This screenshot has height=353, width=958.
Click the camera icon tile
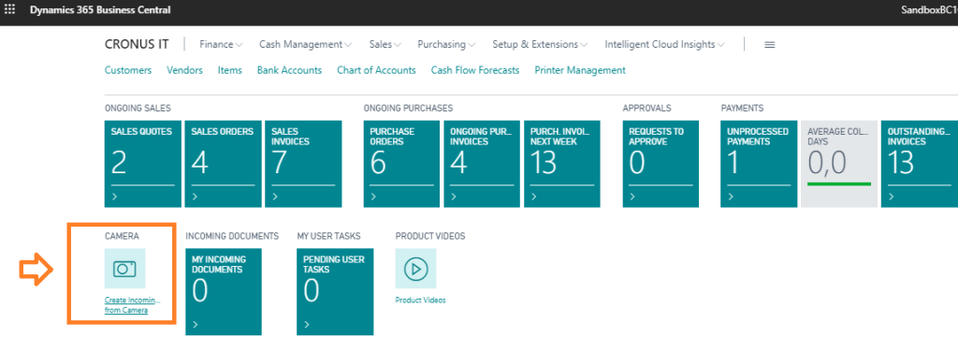point(124,268)
